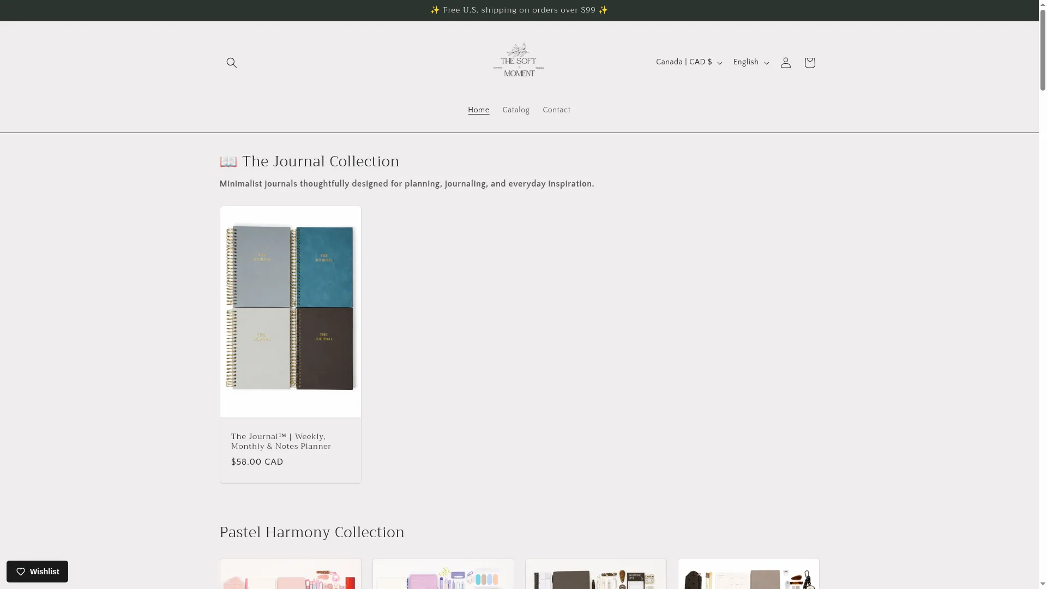This screenshot has height=589, width=1047.
Task: Expand the Canada | CAD $ country selector
Action: click(x=689, y=62)
